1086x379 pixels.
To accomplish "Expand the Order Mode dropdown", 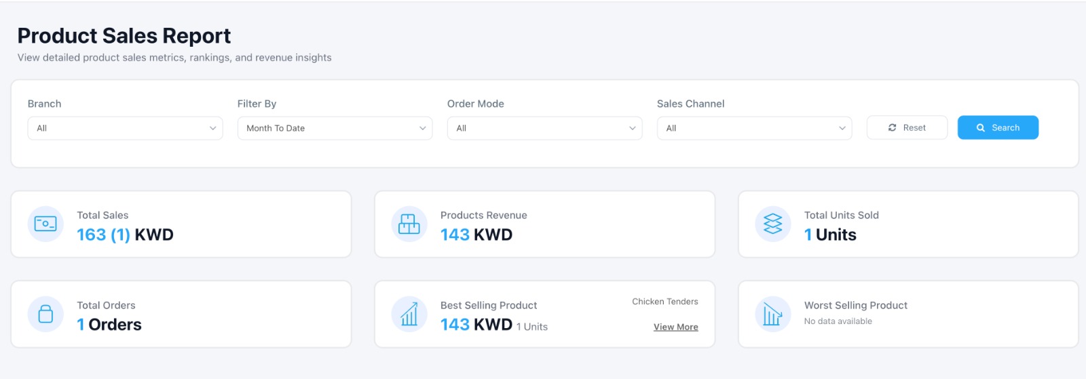I will point(544,128).
